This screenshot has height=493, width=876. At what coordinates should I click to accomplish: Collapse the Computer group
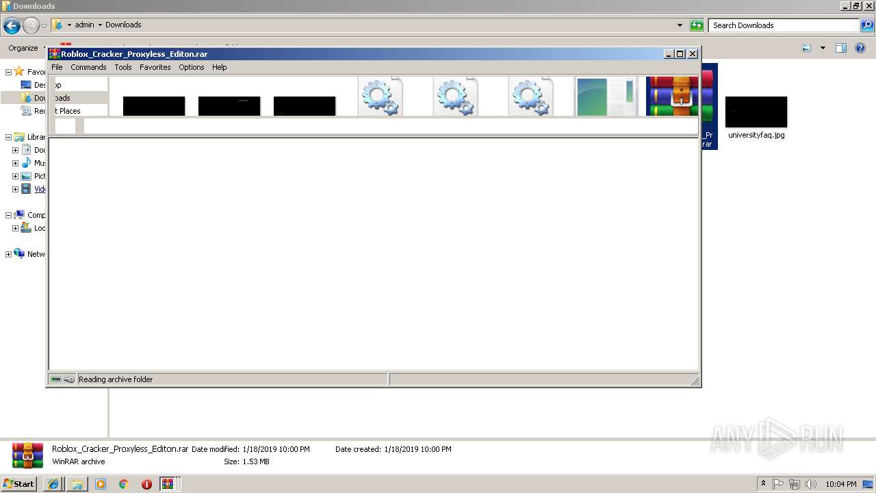click(8, 215)
